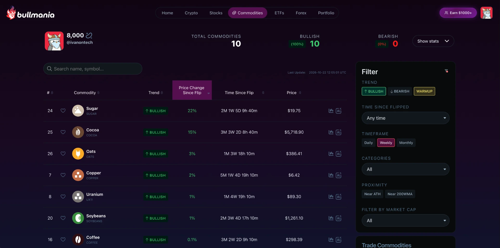Click the bullmania logo
This screenshot has height=248, width=500.
click(x=30, y=13)
